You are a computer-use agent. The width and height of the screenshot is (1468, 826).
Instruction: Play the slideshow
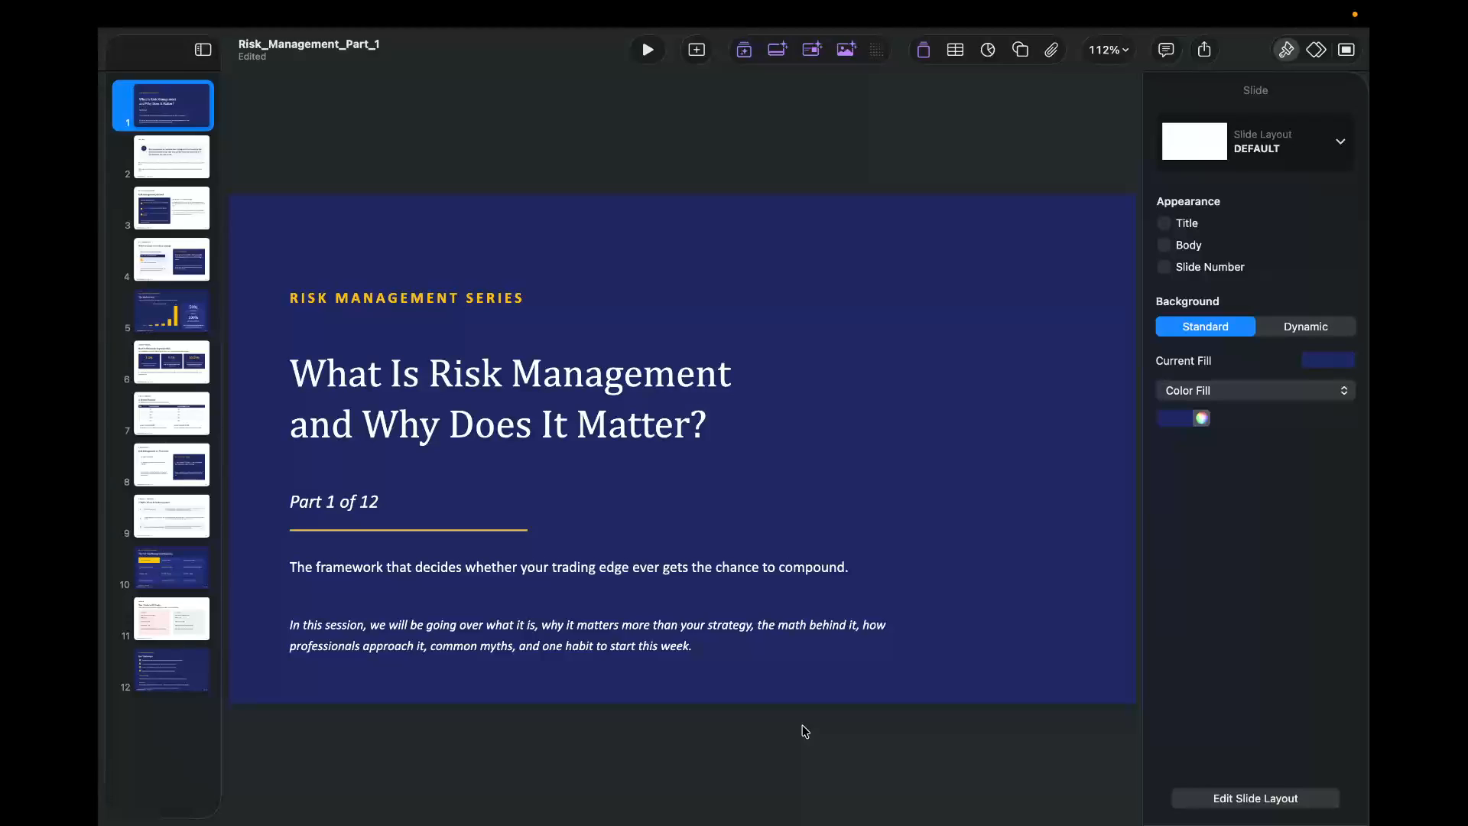648,50
